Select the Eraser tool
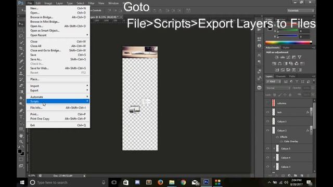Screen dimensions: 333x187 [21, 86]
